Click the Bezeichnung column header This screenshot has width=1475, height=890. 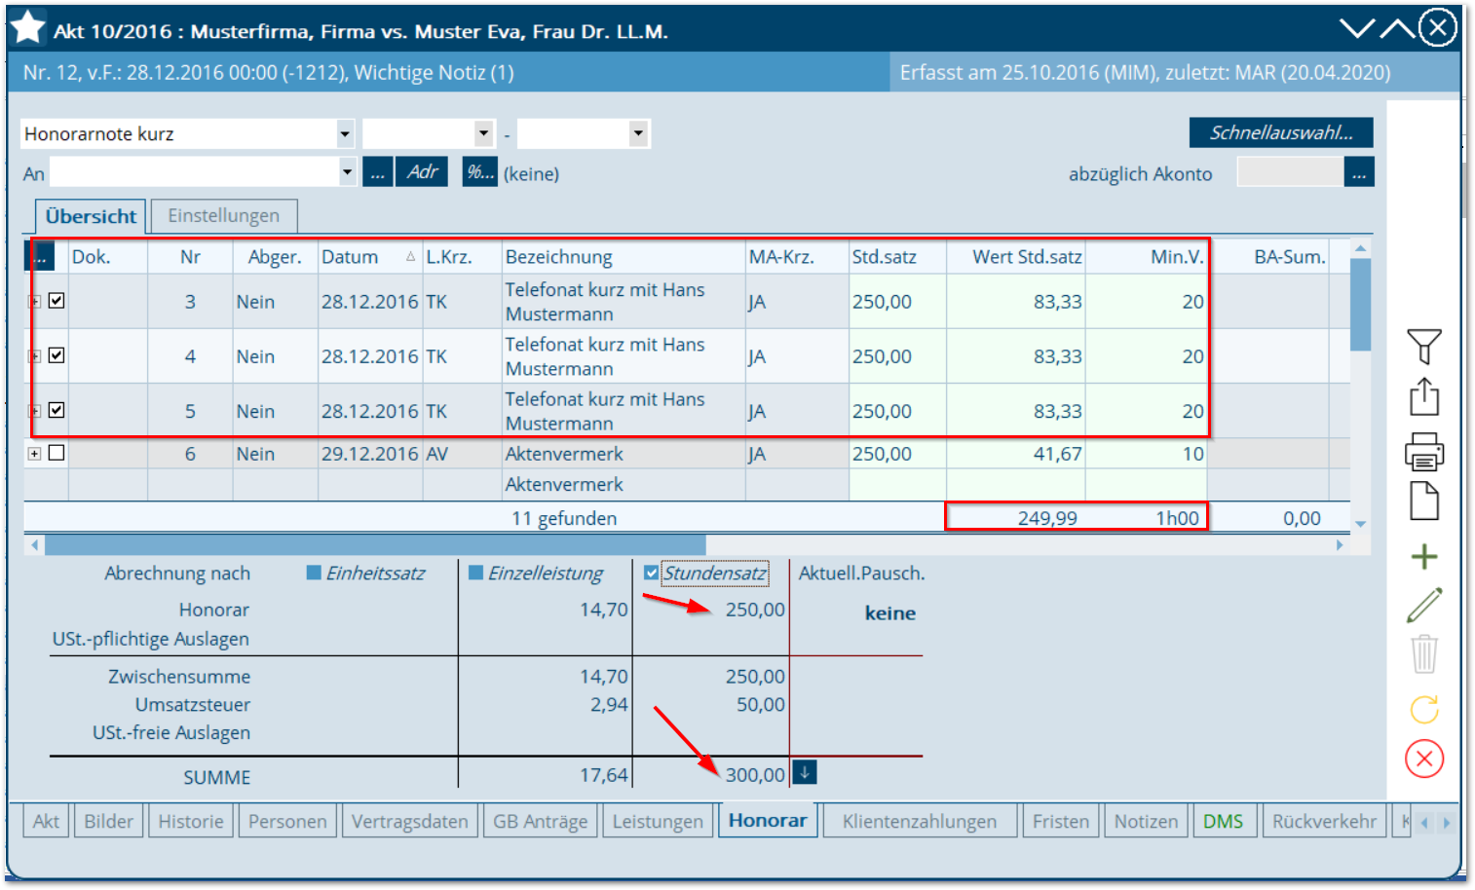pos(624,257)
